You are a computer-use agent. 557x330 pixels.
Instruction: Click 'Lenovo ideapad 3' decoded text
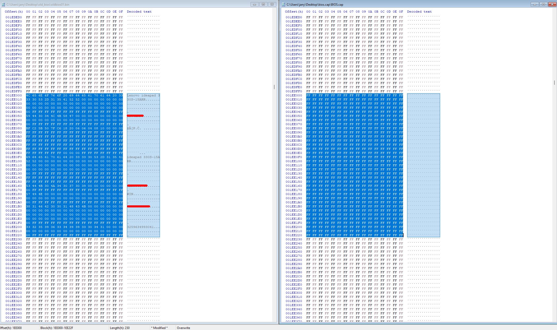[x=143, y=95]
